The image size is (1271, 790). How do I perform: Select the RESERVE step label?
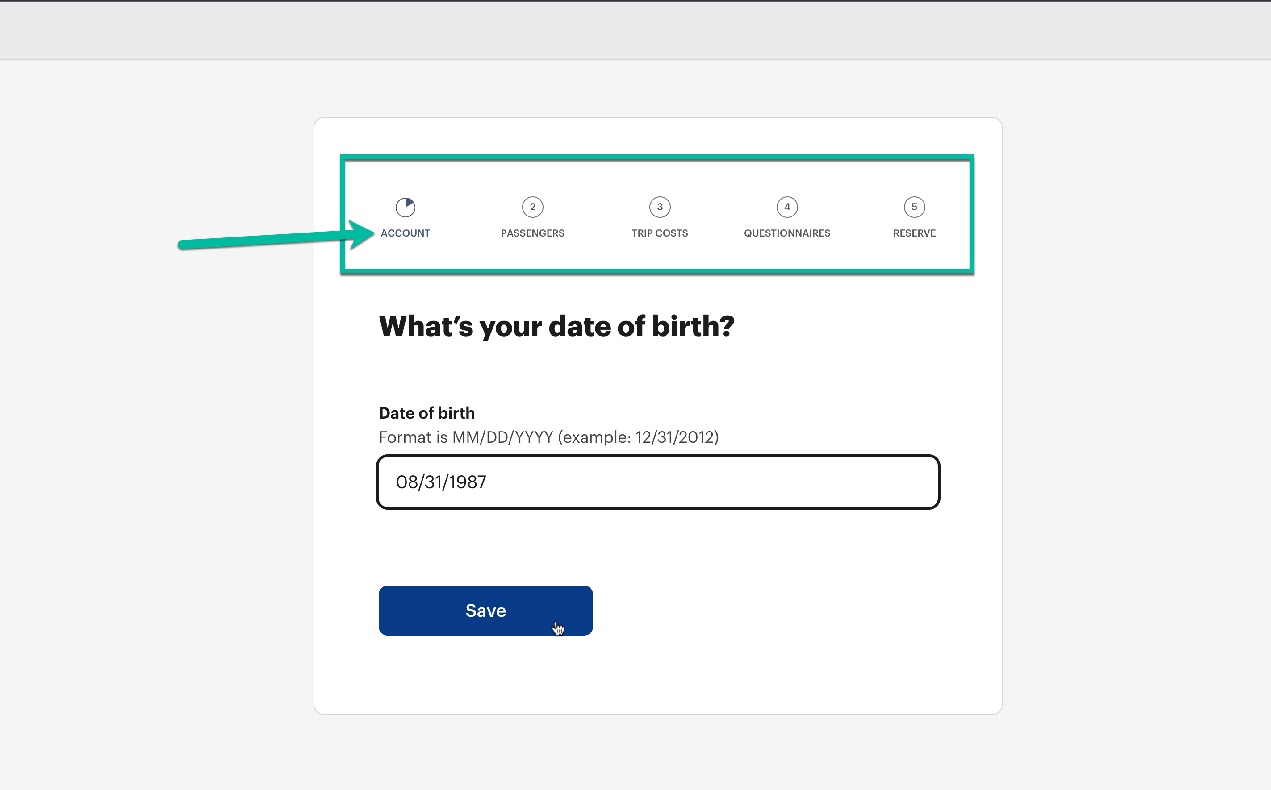point(914,233)
